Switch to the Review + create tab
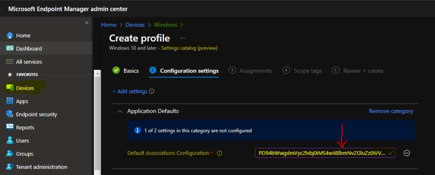The height and width of the screenshot is (175, 435). tap(358, 71)
